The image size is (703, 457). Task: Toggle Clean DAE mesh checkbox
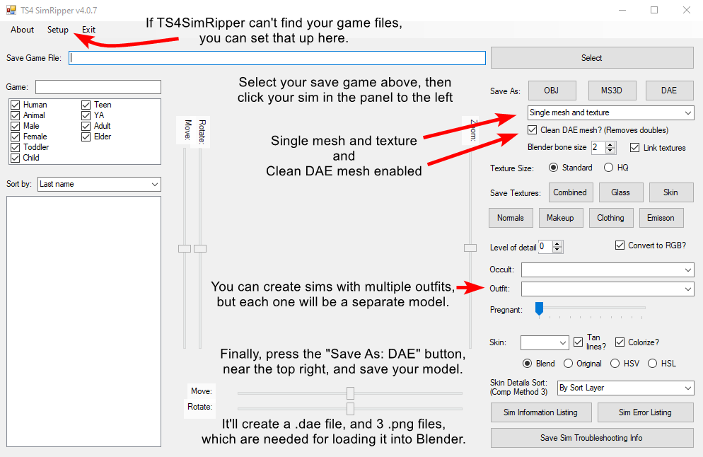pyautogui.click(x=532, y=130)
